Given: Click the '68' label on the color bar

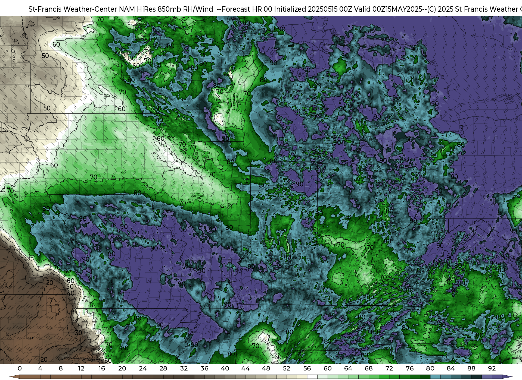Looking at the screenshot, I should pos(369,368).
